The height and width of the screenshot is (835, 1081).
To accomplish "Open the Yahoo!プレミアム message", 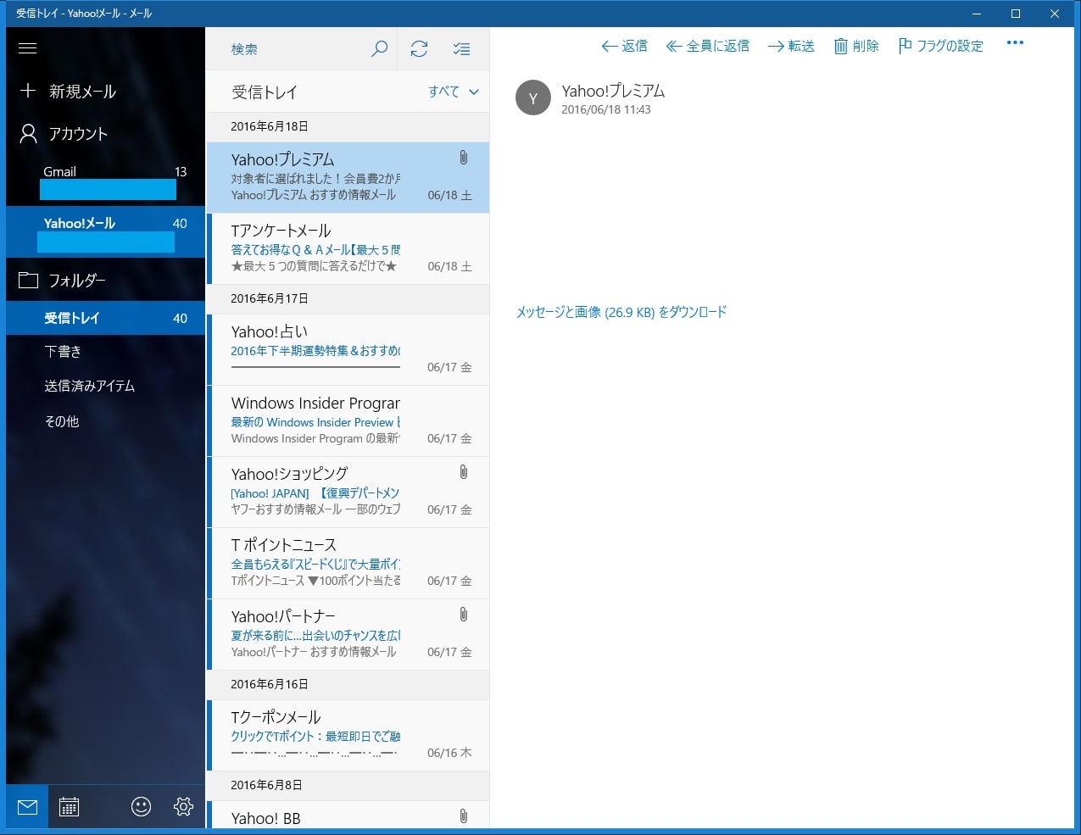I will pos(348,177).
